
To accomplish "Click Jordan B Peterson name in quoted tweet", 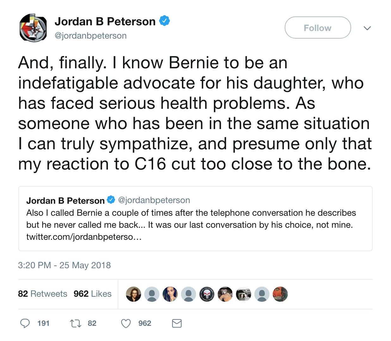I will pyautogui.click(x=65, y=201).
